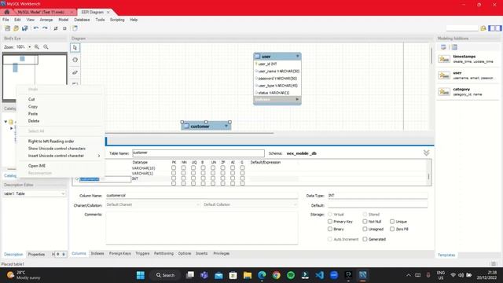Screen dimensions: 503x283
Task: Click the Table Name input field
Action: 198,153
